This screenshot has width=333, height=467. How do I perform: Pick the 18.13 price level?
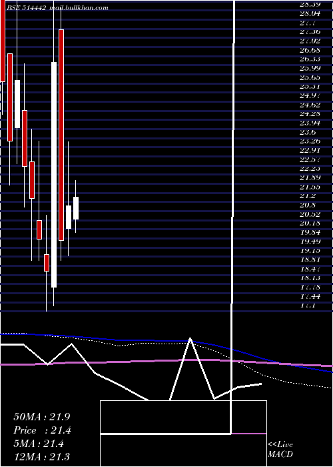[x=310, y=278]
